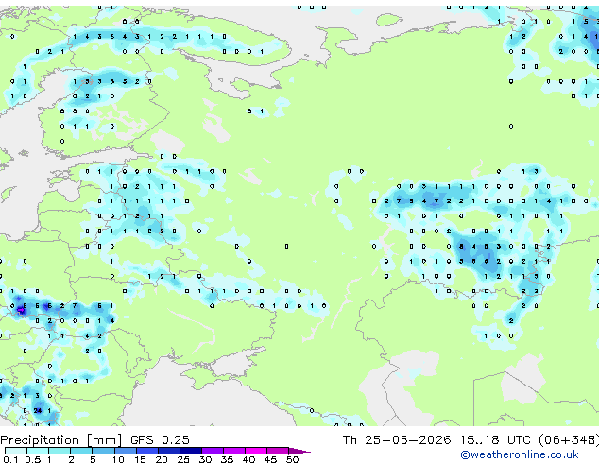
Task: Click the '25' legend label
Action: point(183,459)
